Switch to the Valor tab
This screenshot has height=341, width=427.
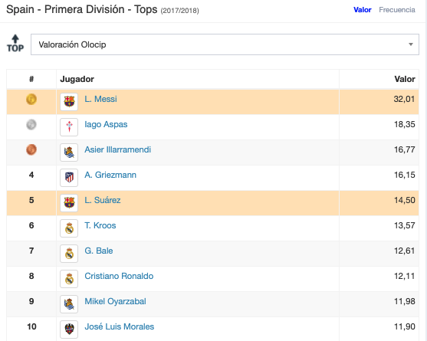(362, 10)
